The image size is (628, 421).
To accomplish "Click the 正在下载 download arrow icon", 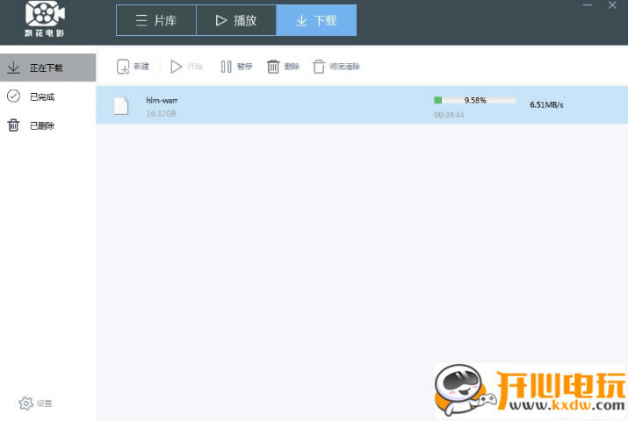I will coord(13,68).
